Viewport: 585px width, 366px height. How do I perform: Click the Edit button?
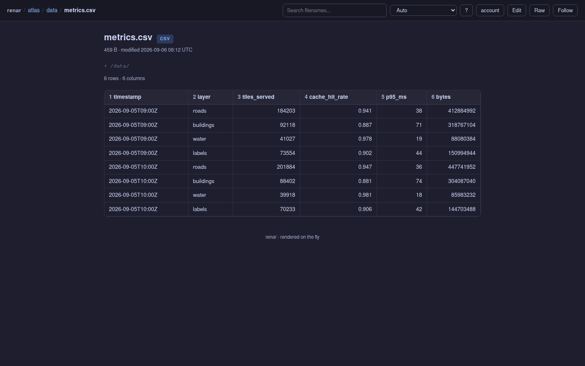517,11
